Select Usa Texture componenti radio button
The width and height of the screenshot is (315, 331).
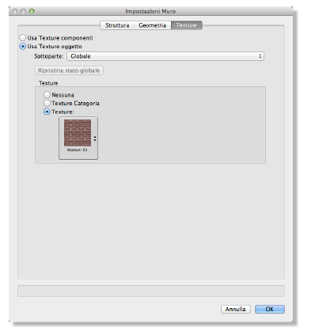click(x=23, y=38)
